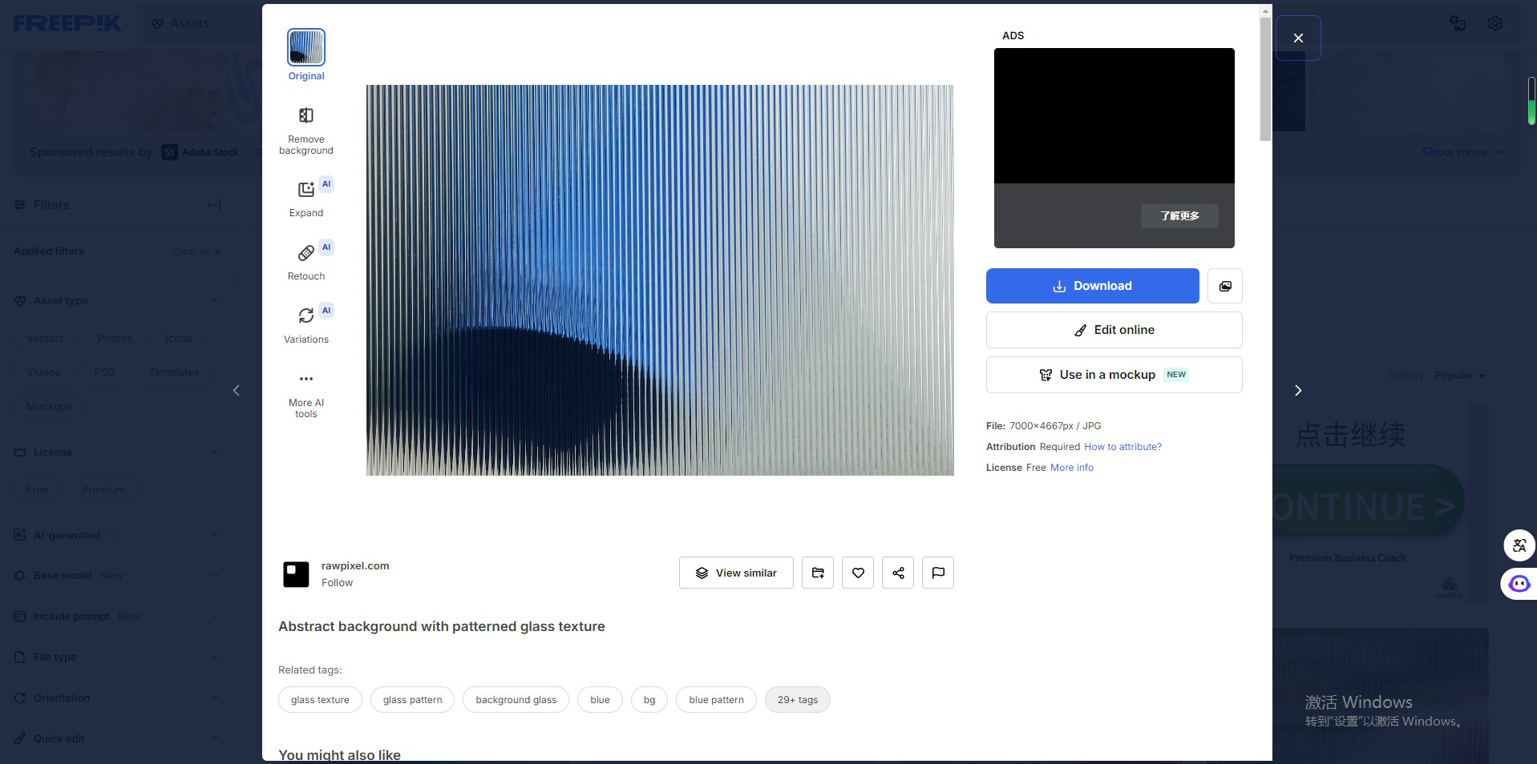This screenshot has height=764, width=1537.
Task: Select the glass texture tag
Action: coord(320,700)
